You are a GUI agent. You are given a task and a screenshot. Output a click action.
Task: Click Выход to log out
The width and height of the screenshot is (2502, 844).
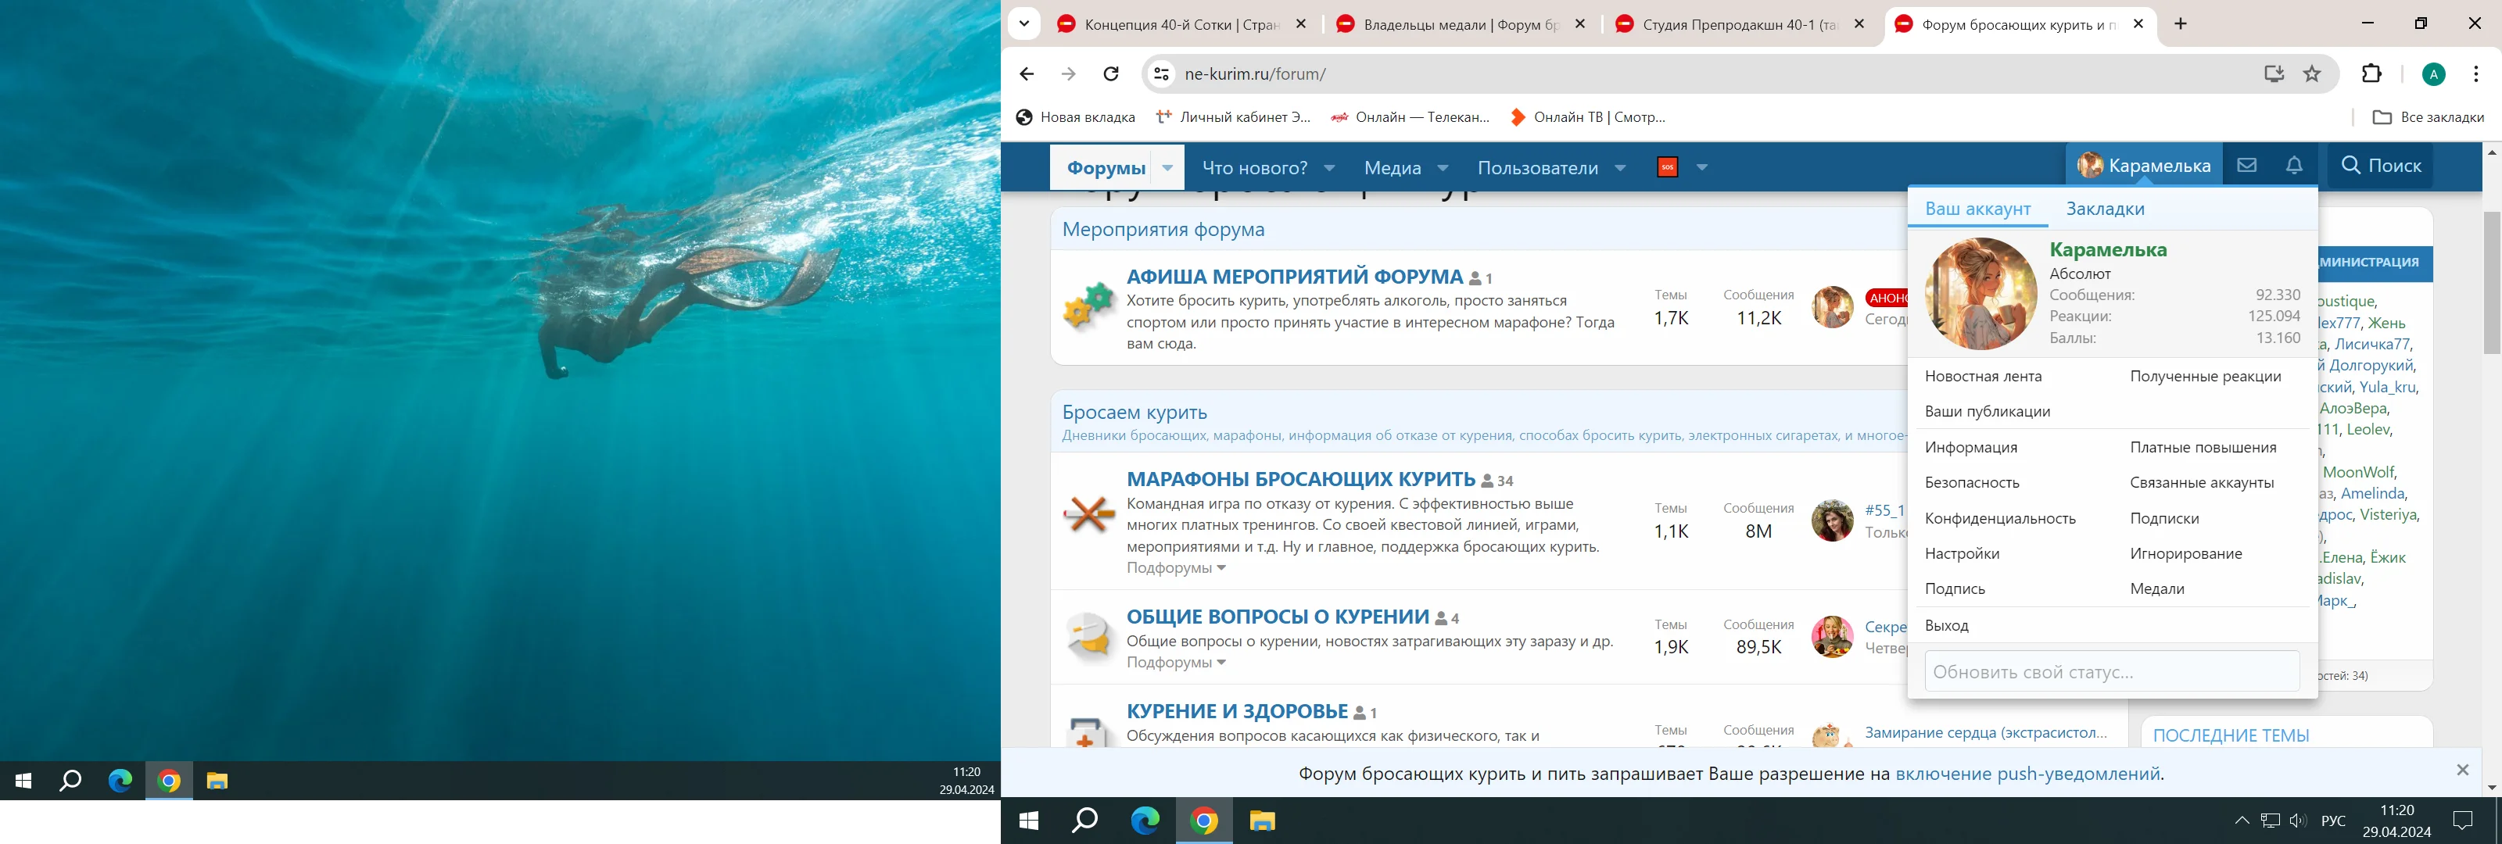[1946, 625]
